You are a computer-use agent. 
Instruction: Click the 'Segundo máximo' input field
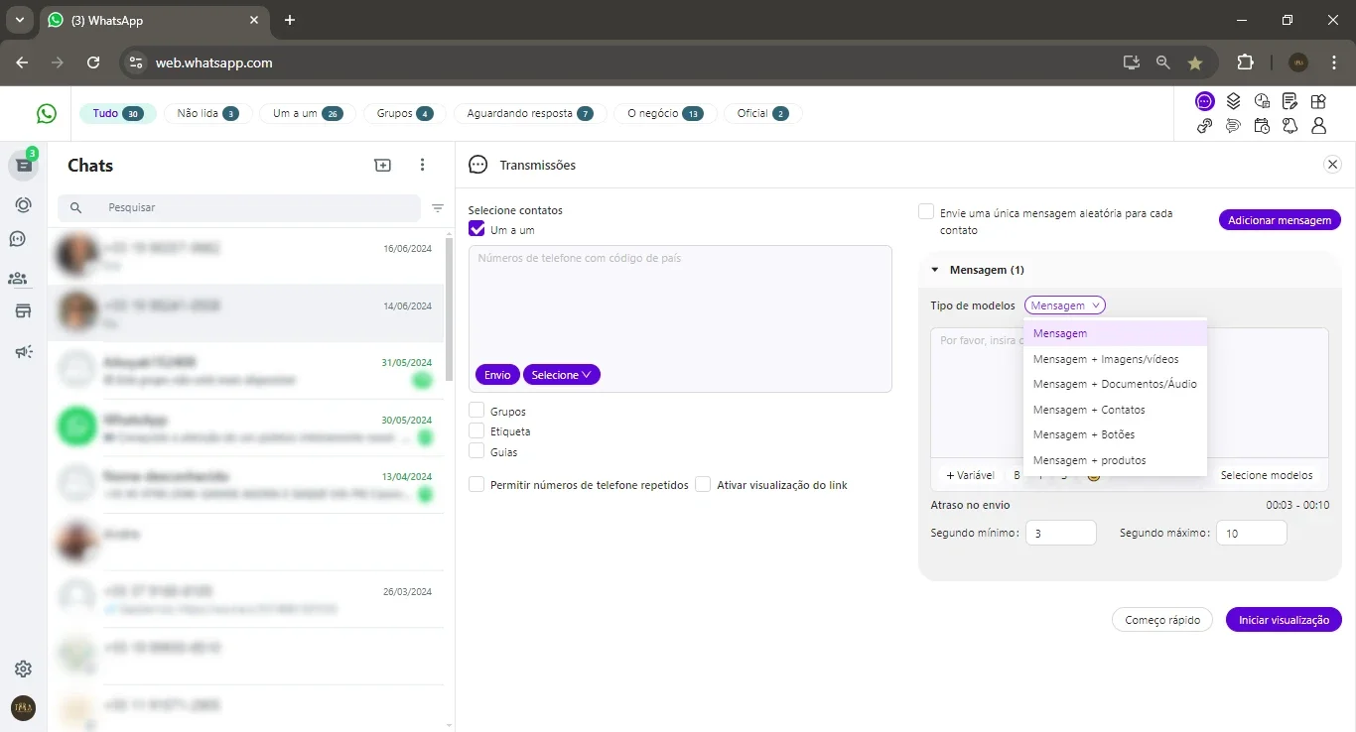tap(1251, 533)
